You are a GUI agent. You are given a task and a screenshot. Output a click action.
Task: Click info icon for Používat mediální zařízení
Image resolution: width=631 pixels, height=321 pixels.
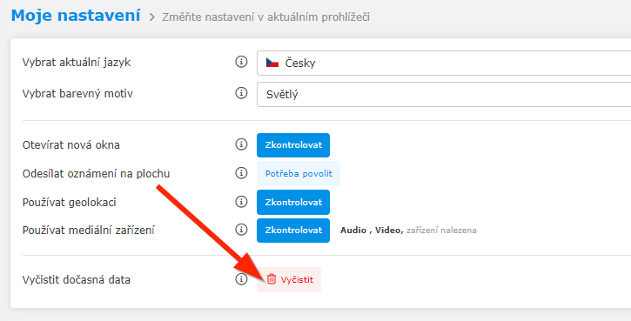(x=241, y=230)
